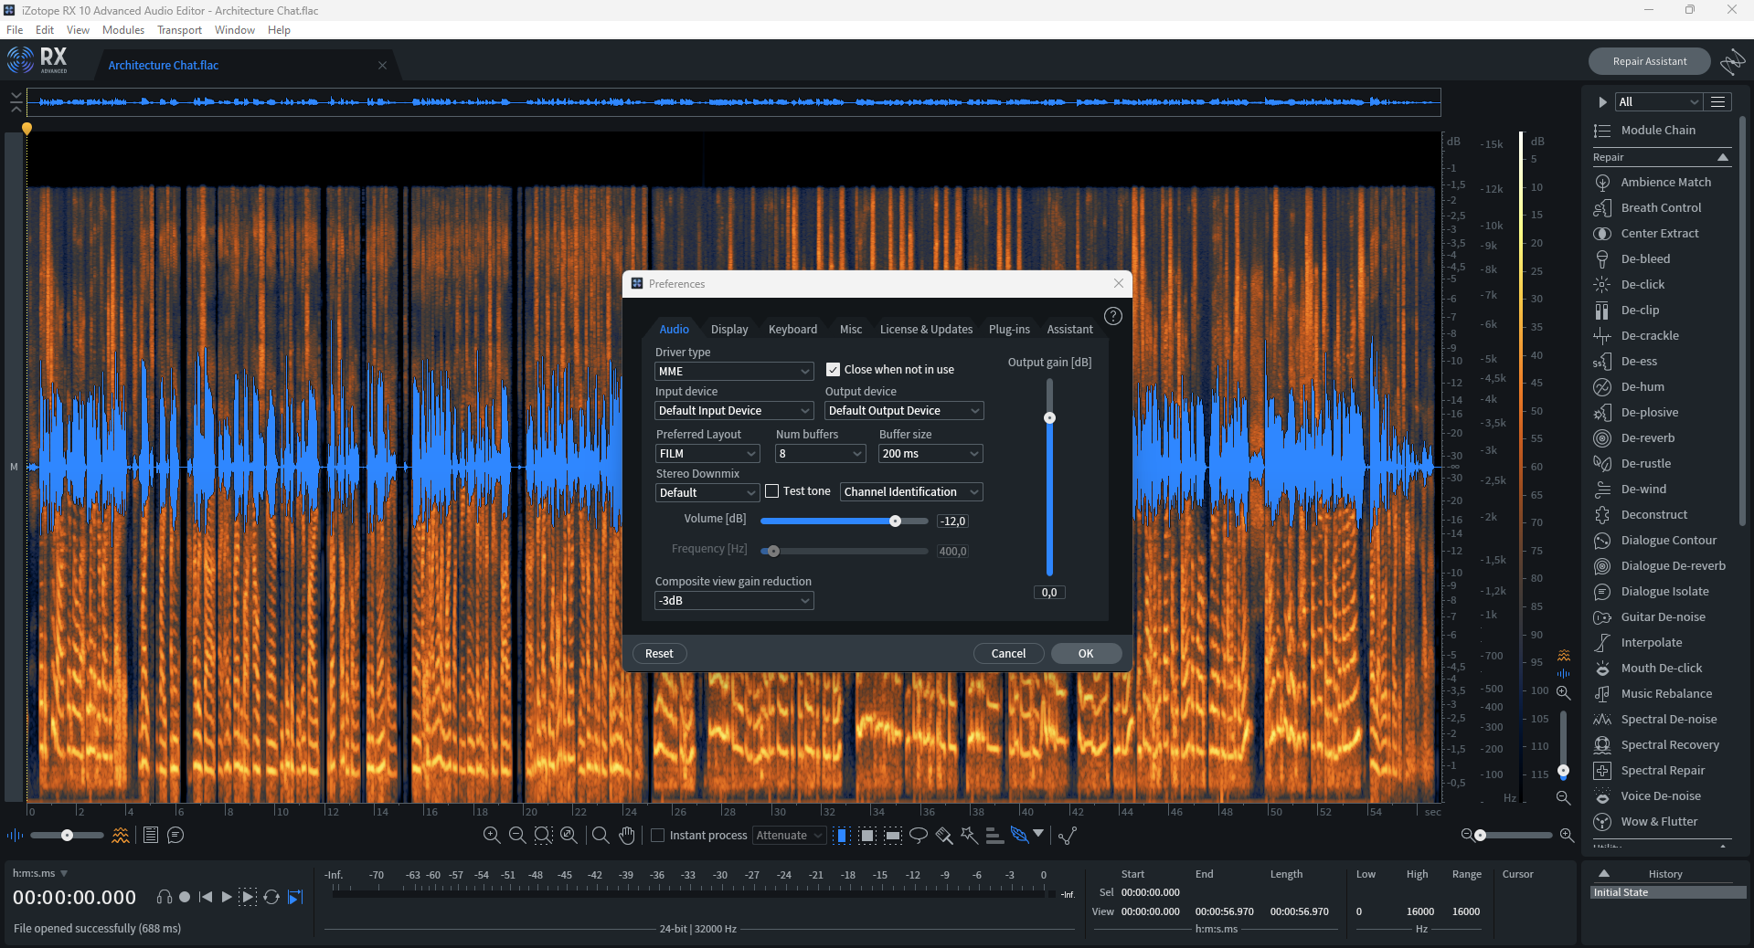Open the Output device dropdown
This screenshot has width=1754, height=948.
(904, 411)
